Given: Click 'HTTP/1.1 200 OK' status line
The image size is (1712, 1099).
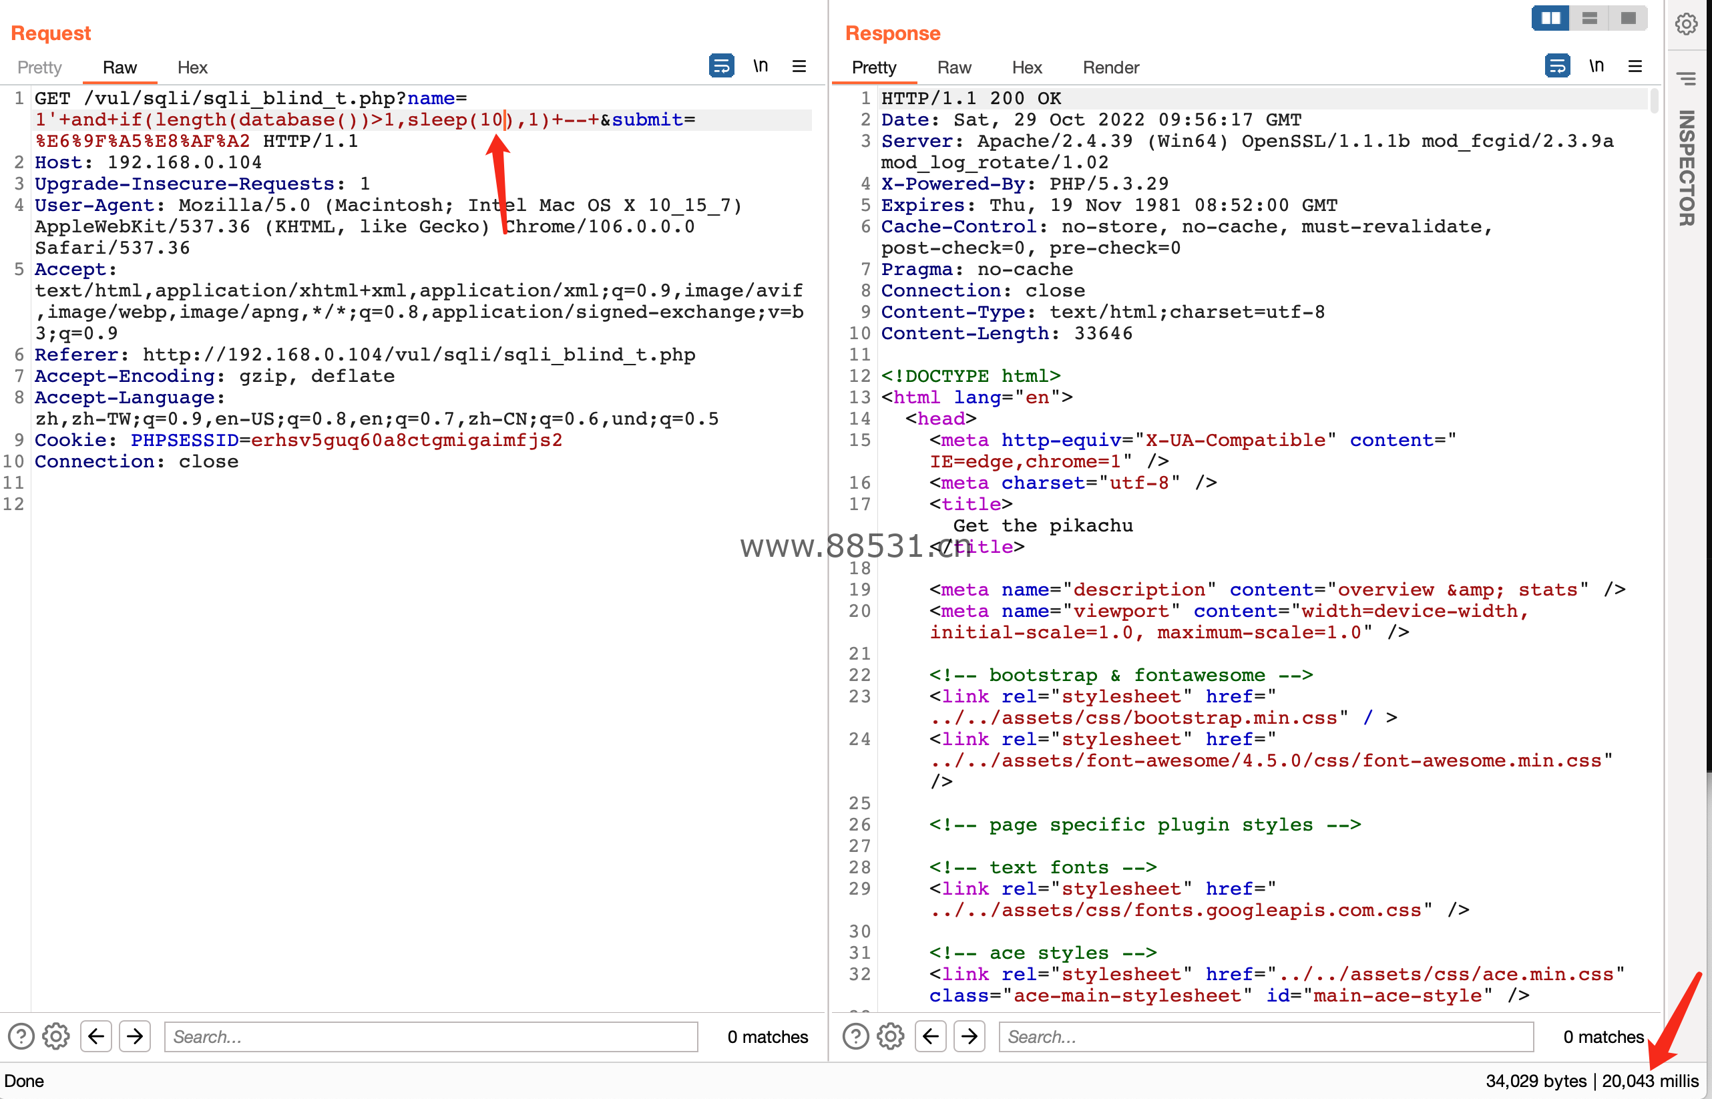Looking at the screenshot, I should pyautogui.click(x=971, y=97).
